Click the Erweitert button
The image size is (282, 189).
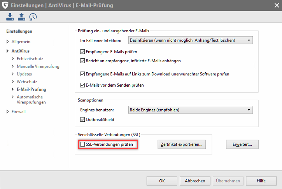pyautogui.click(x=242, y=144)
